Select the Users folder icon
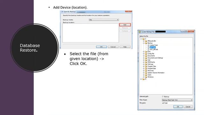The height and width of the screenshot is (115, 204). [146, 75]
